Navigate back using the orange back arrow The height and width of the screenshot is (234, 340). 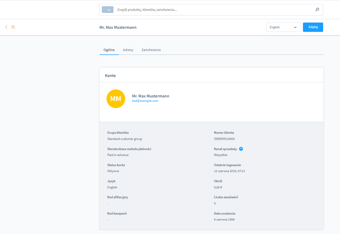click(x=6, y=27)
